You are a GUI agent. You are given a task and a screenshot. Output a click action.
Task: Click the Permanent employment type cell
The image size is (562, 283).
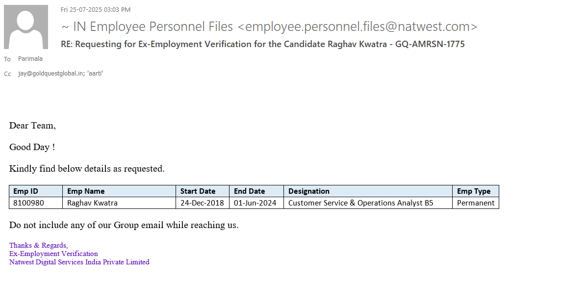pyautogui.click(x=476, y=203)
